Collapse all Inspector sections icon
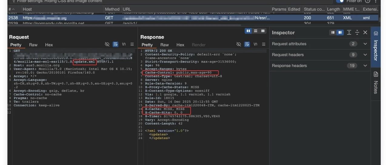This screenshot has height=165, width=388. pyautogui.click(x=357, y=32)
